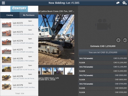Select Lot #1372 in the catalog
Image resolution: width=128 pixels, height=96 pixels.
click(19, 24)
